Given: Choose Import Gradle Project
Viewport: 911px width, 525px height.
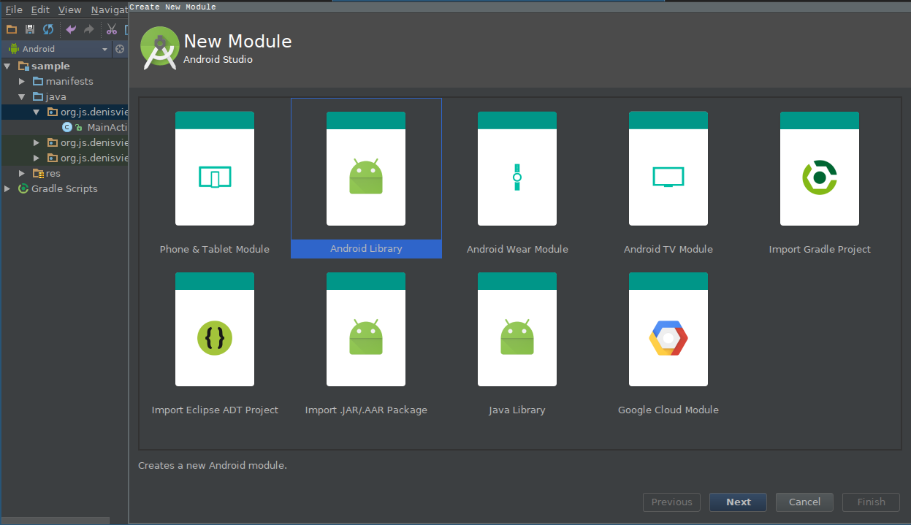Looking at the screenshot, I should click(819, 175).
